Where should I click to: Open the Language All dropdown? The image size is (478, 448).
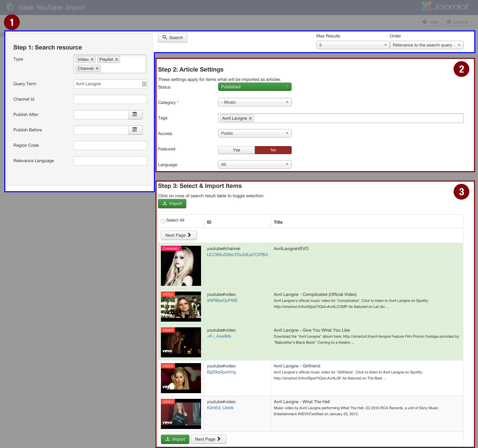tap(255, 164)
